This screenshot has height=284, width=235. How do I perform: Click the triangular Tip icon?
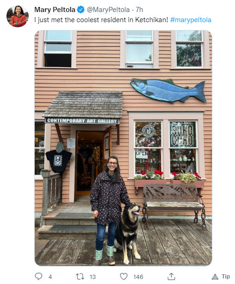pos(215,277)
